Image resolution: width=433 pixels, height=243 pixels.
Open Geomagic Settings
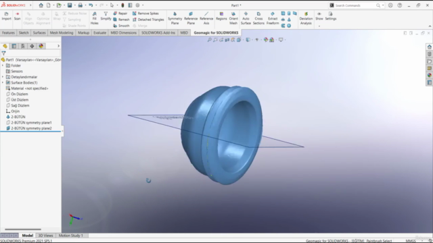point(331,16)
